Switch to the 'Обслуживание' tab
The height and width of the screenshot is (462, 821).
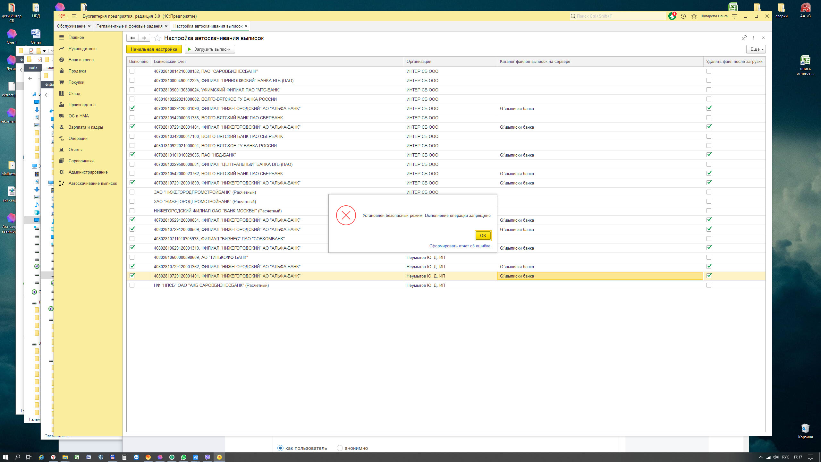71,26
